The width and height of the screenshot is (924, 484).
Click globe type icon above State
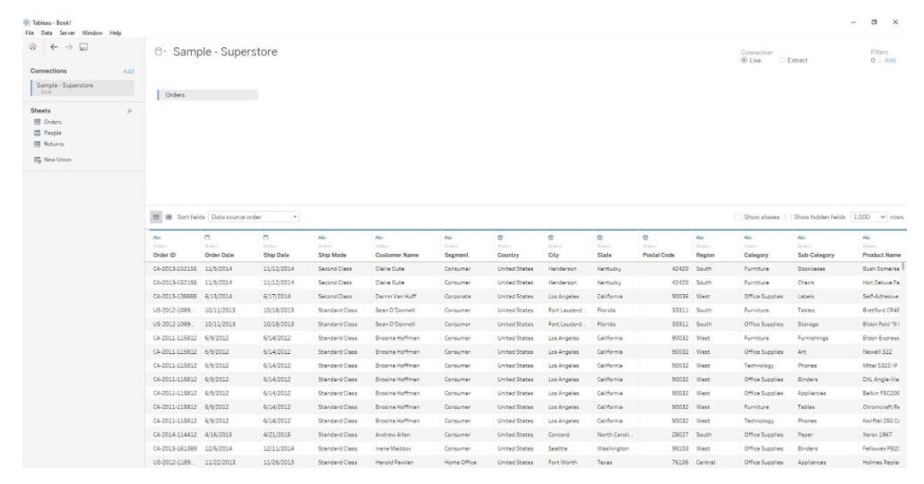tap(600, 238)
